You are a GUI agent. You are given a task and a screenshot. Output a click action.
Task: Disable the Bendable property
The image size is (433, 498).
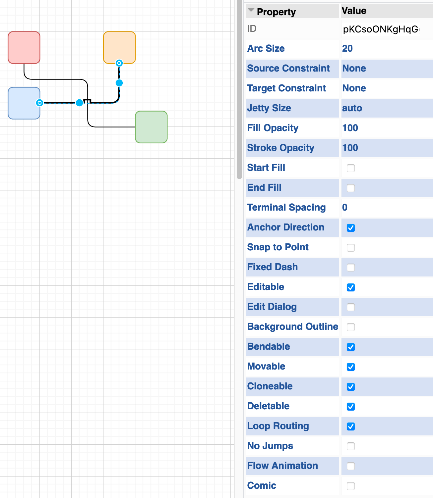[x=350, y=347]
